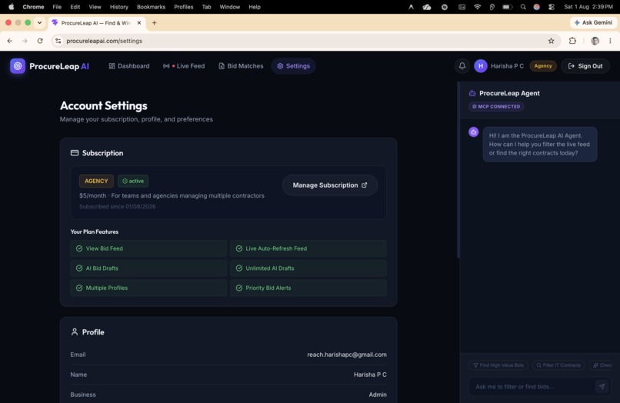
Task: Go to the Dashboard tab
Action: point(129,66)
